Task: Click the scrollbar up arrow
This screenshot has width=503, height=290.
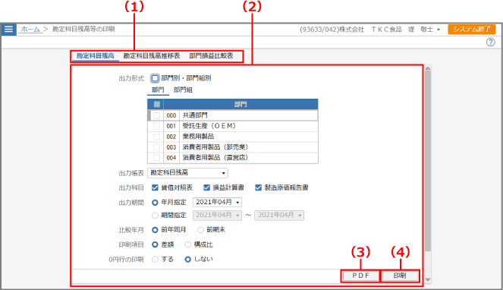Action: pos(428,68)
